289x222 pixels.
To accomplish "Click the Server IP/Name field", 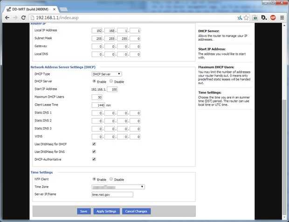I will 112,194.
